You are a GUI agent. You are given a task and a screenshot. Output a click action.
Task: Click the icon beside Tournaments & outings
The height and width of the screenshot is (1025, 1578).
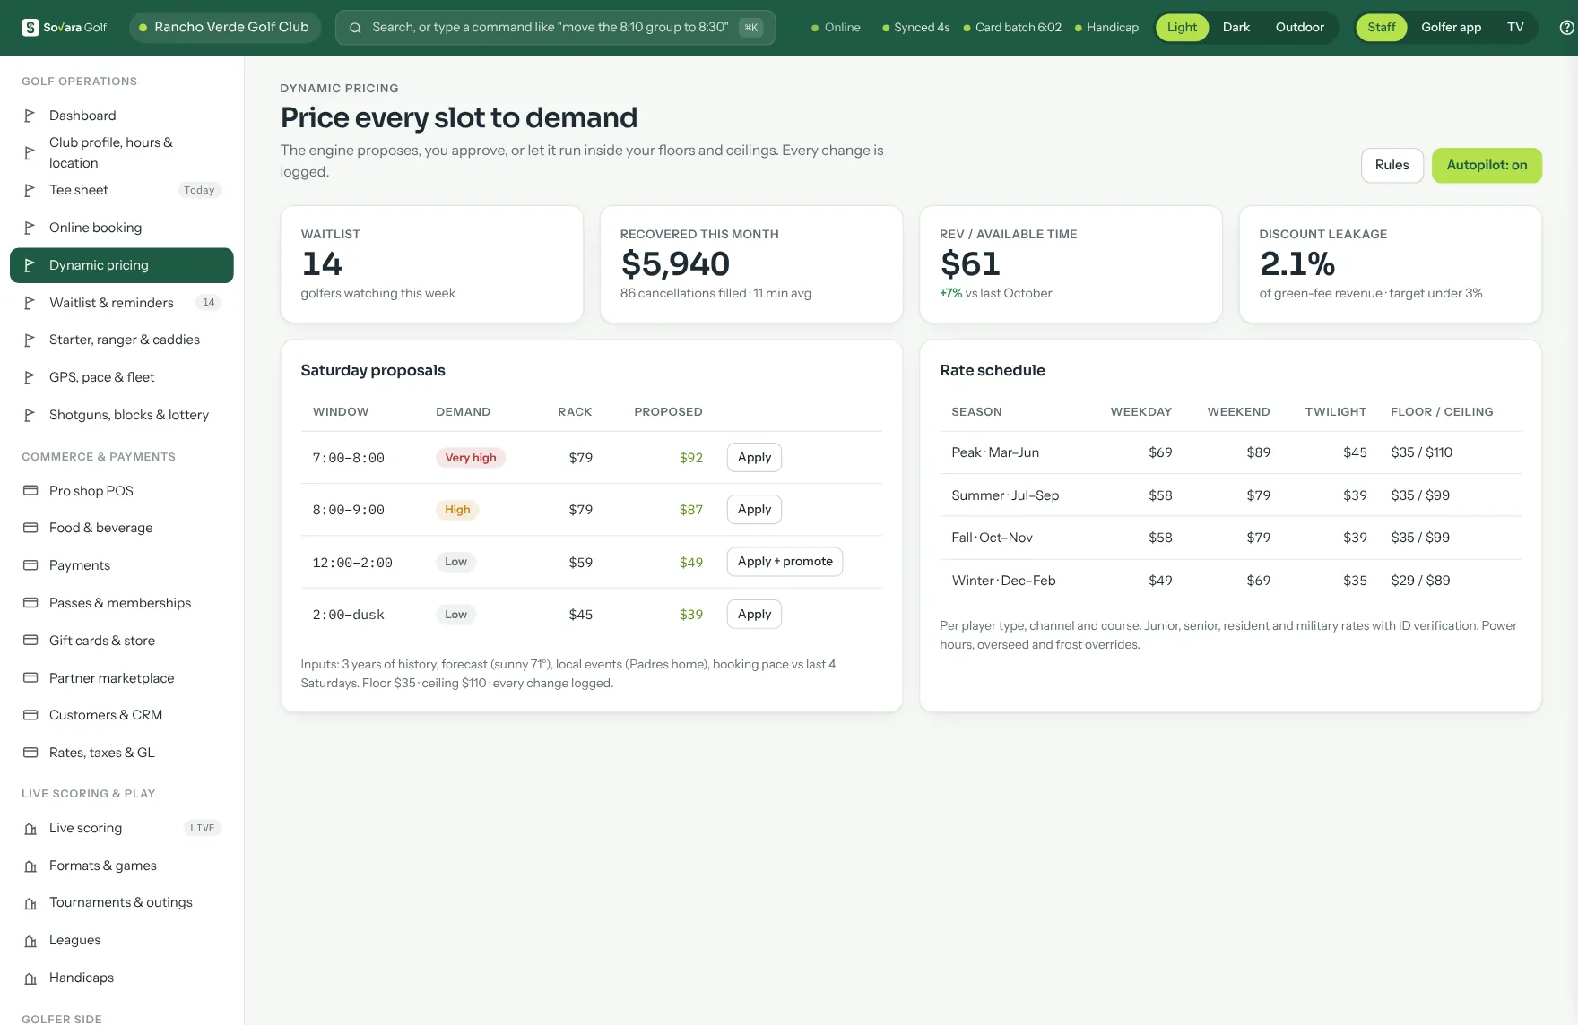(x=30, y=903)
